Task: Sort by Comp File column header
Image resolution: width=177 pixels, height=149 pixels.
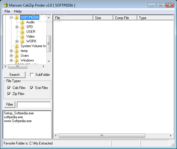Action: pyautogui.click(x=125, y=18)
